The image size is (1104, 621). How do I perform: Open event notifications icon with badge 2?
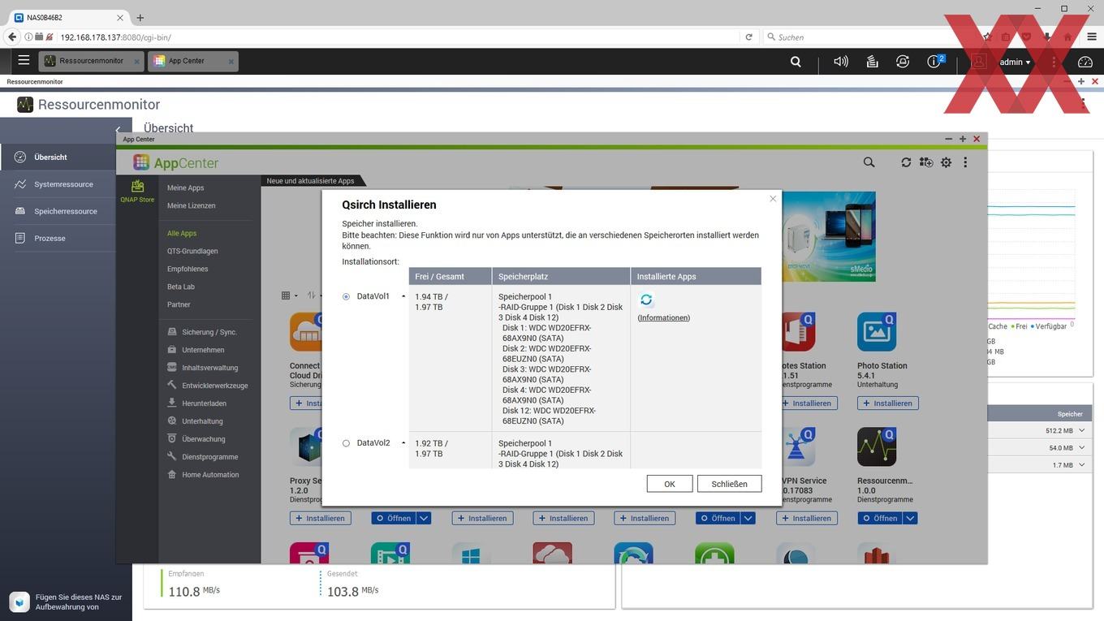coord(935,61)
